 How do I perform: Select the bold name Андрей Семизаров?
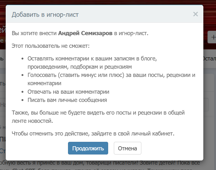[x=85, y=33]
